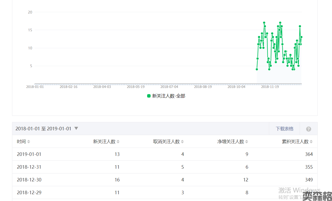Click the first leftmost data point on the line
Image resolution: width=332 pixels, height=201 pixels.
tap(257, 69)
